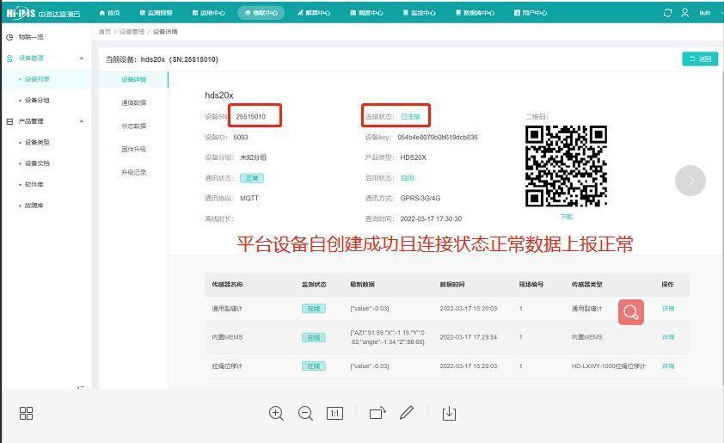
Task: Reset image to 1:1 actual size
Action: coord(334,414)
